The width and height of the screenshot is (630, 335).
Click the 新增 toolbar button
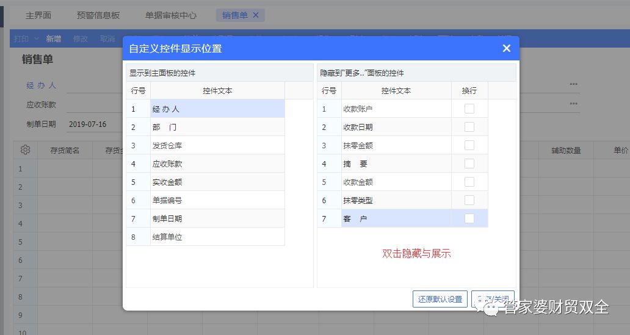pyautogui.click(x=54, y=39)
